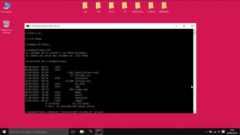The width and height of the screenshot is (240, 135).
Task: Click the 9 dirs bytes libres line
Action: [x=70, y=106]
